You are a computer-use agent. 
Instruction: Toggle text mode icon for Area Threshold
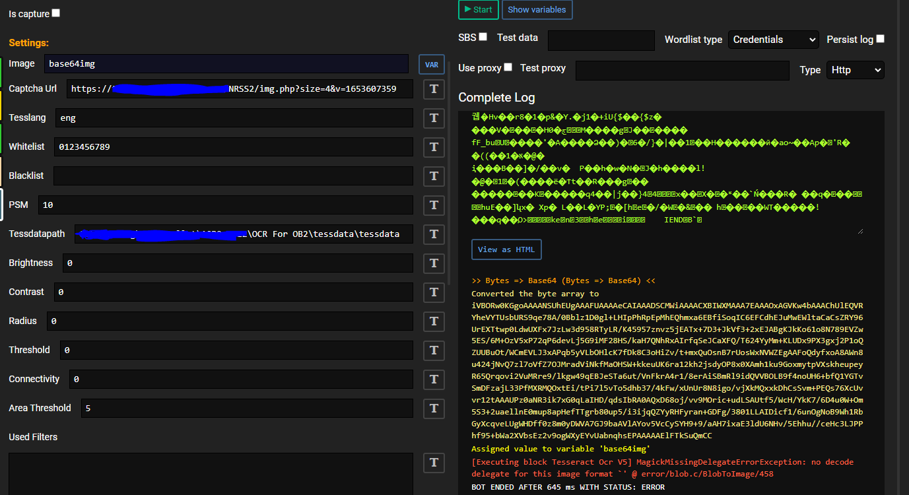tap(434, 409)
